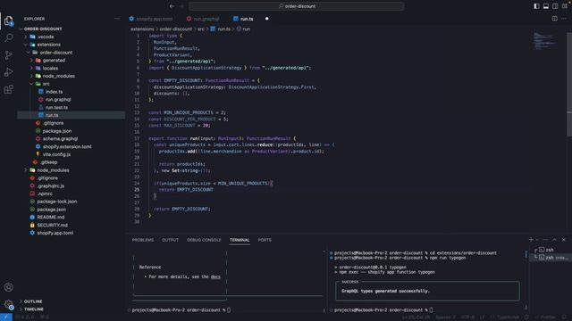Open the Search view in the activity bar
The width and height of the screenshot is (572, 321).
8,37
